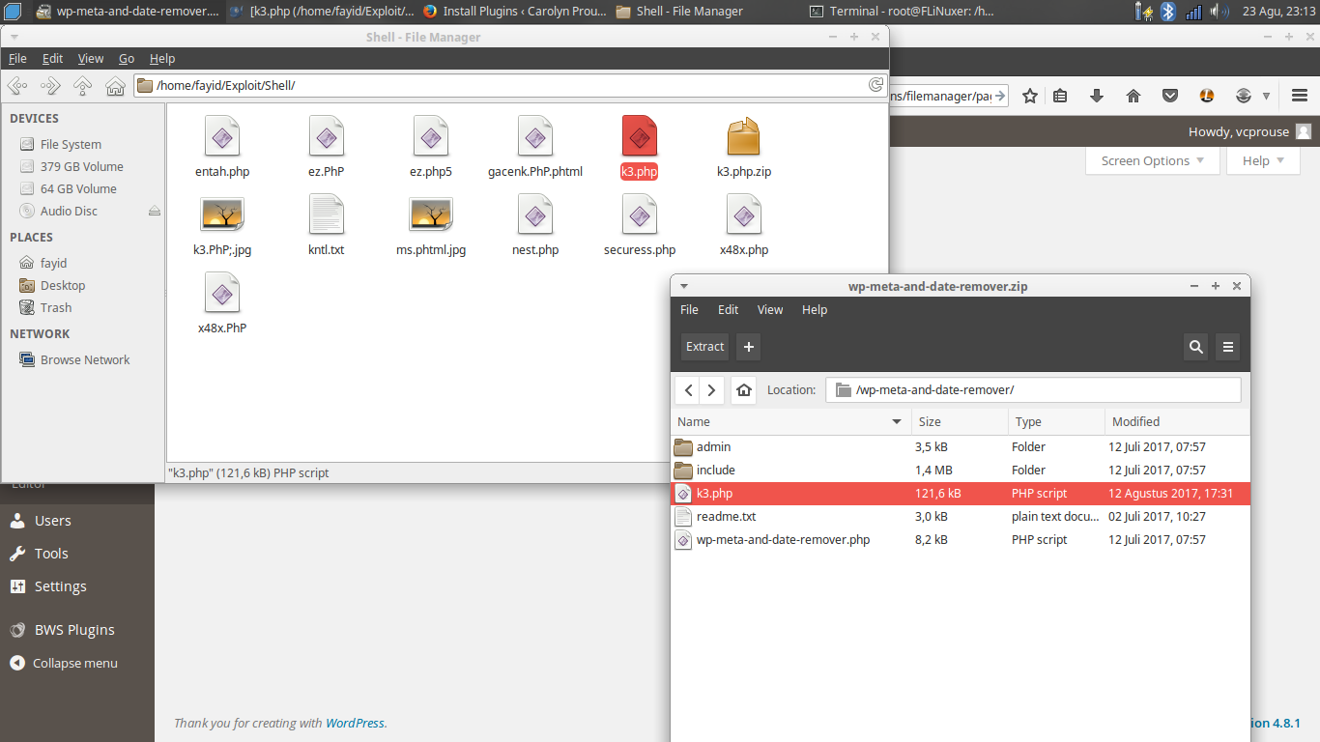Viewport: 1320px width, 742px height.
Task: Open the File menu in archive manager
Action: (689, 310)
